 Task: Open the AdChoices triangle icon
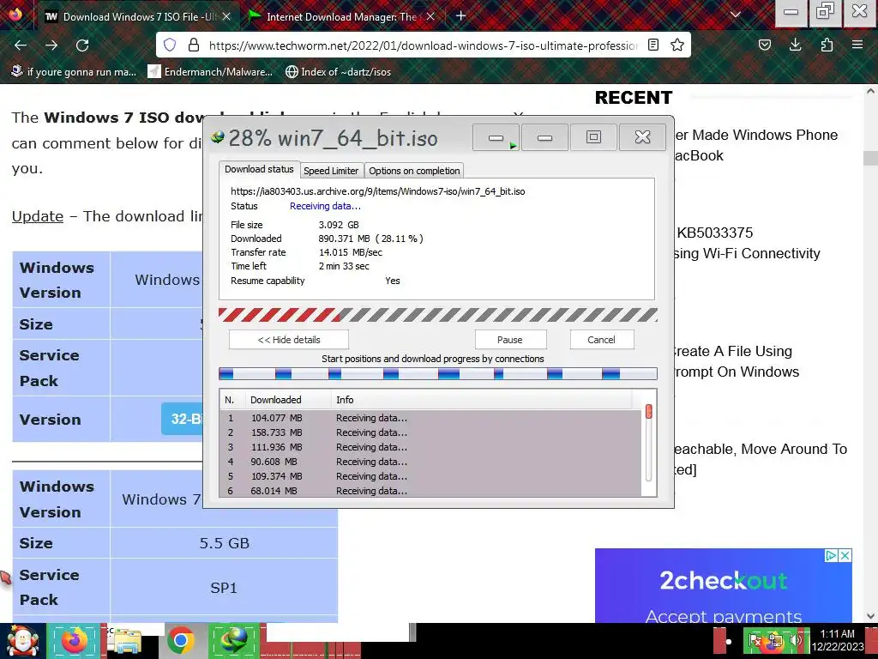tap(832, 555)
